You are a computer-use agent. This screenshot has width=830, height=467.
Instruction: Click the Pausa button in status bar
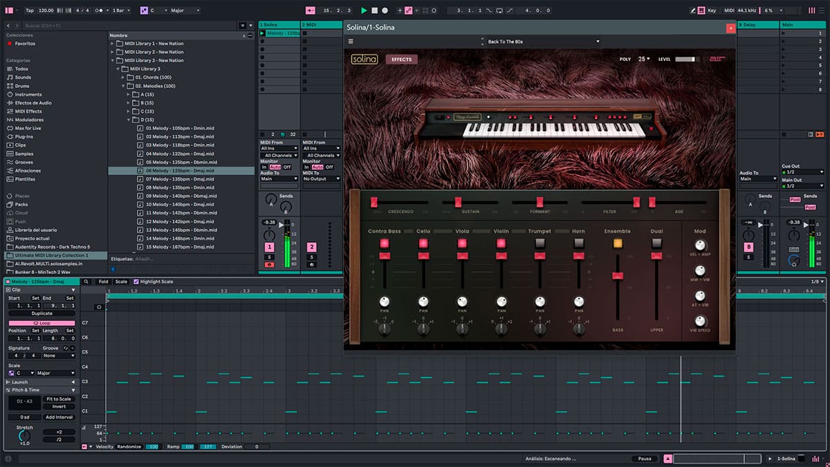[x=644, y=459]
